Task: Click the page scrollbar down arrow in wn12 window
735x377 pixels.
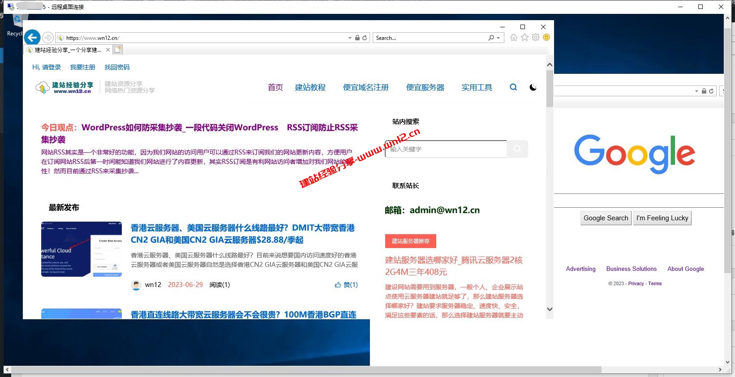Action: pos(550,309)
